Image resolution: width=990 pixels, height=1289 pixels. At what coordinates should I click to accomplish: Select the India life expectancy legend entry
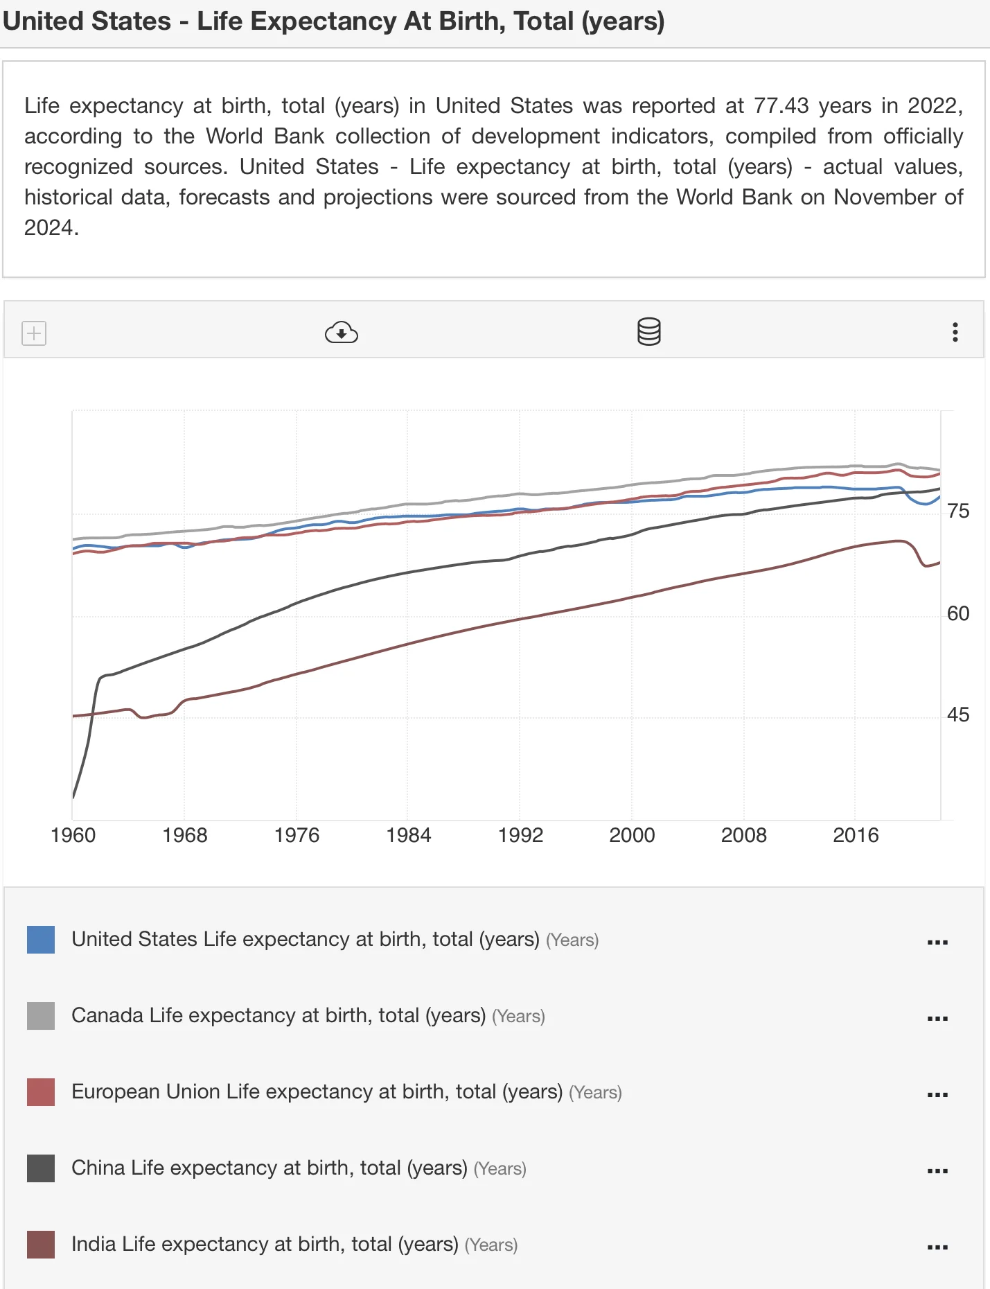(265, 1245)
